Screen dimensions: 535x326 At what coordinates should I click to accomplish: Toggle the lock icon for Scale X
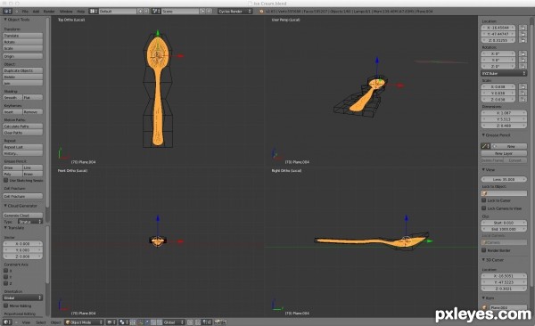523,86
